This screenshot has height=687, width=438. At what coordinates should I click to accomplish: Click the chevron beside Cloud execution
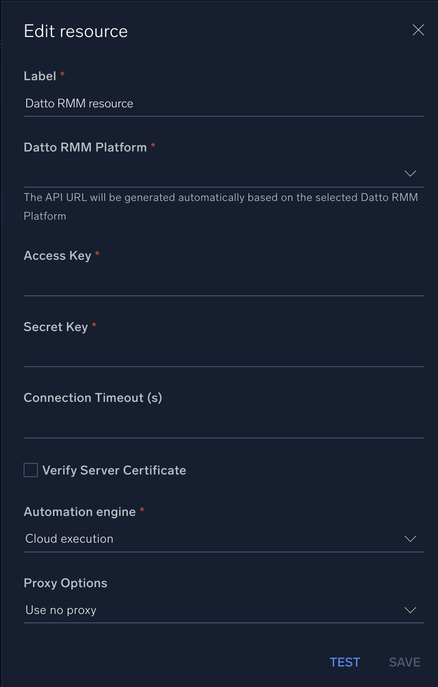[410, 538]
